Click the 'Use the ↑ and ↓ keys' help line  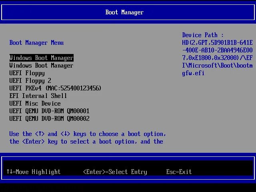tap(88, 134)
